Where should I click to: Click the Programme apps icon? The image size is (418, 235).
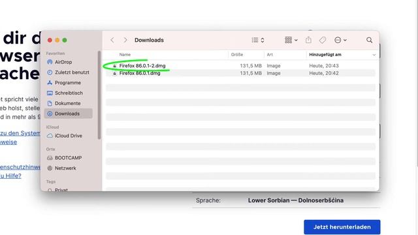click(x=50, y=83)
